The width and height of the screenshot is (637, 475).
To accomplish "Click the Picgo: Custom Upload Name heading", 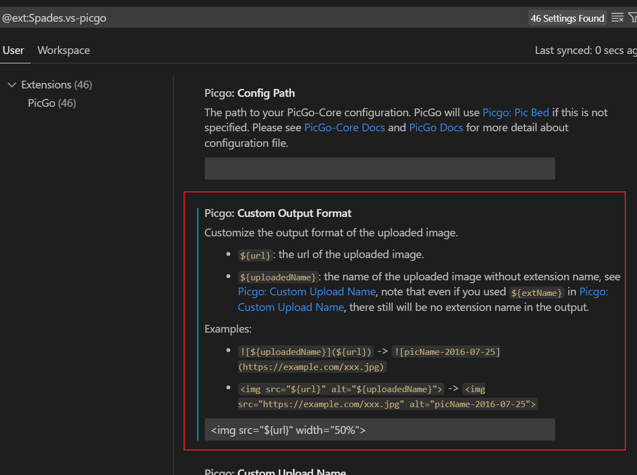I will coord(275,471).
